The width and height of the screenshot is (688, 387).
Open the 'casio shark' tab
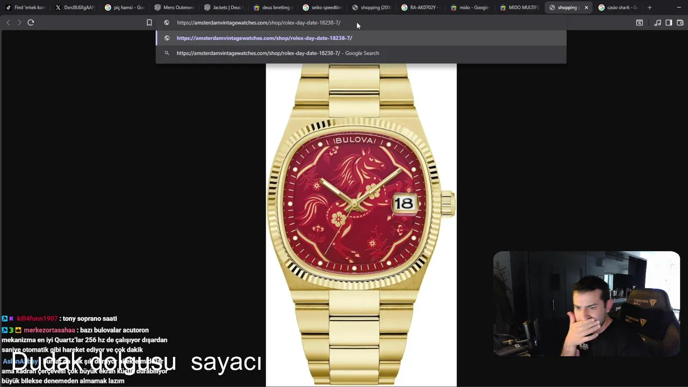[x=618, y=8]
